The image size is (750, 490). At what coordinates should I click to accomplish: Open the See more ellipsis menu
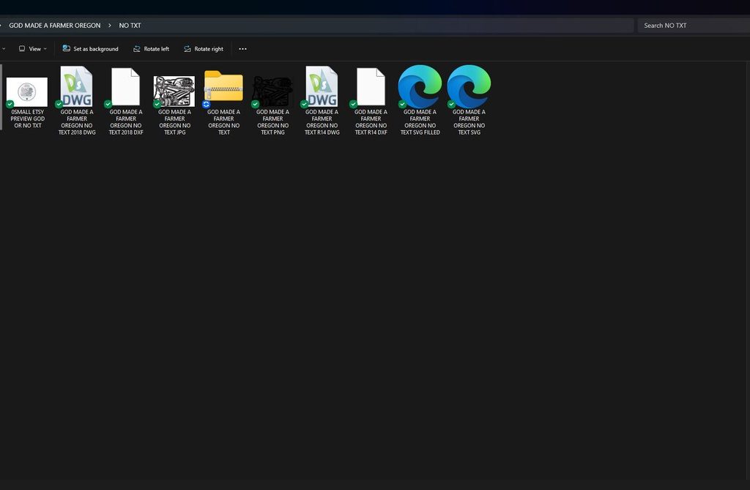(242, 49)
